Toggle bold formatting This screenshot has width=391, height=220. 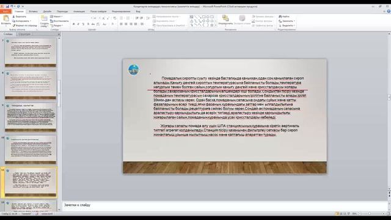(73, 24)
